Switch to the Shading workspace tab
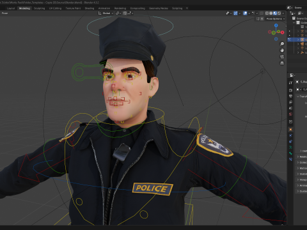307x230 pixels. pos(90,8)
